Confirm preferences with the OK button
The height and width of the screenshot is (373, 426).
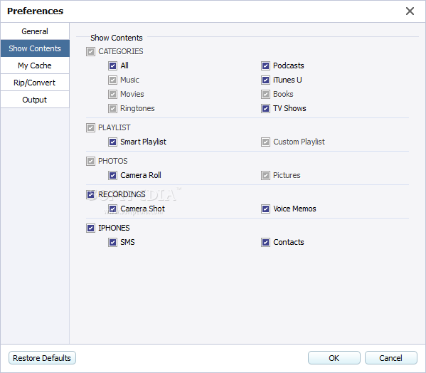334,358
